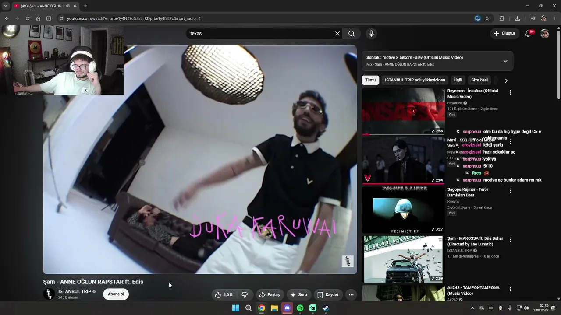Viewport: 561px width, 315px height.
Task: Share the video with Paylaş
Action: point(269,295)
